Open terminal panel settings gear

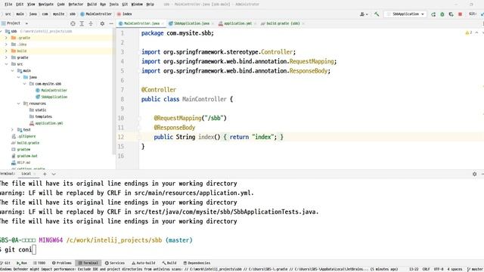pos(474,175)
